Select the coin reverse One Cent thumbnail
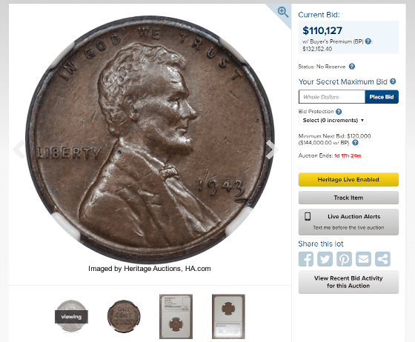The image size is (415, 342). [x=124, y=316]
